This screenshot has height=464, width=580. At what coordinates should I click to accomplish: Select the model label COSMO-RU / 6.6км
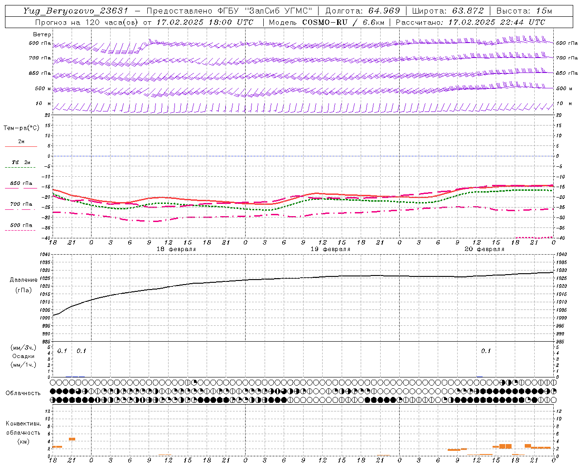343,22
